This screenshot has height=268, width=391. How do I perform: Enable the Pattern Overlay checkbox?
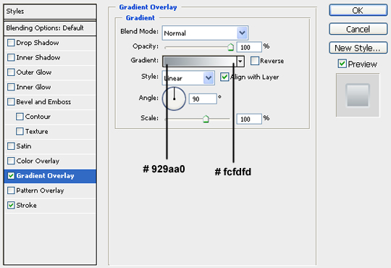tap(11, 190)
